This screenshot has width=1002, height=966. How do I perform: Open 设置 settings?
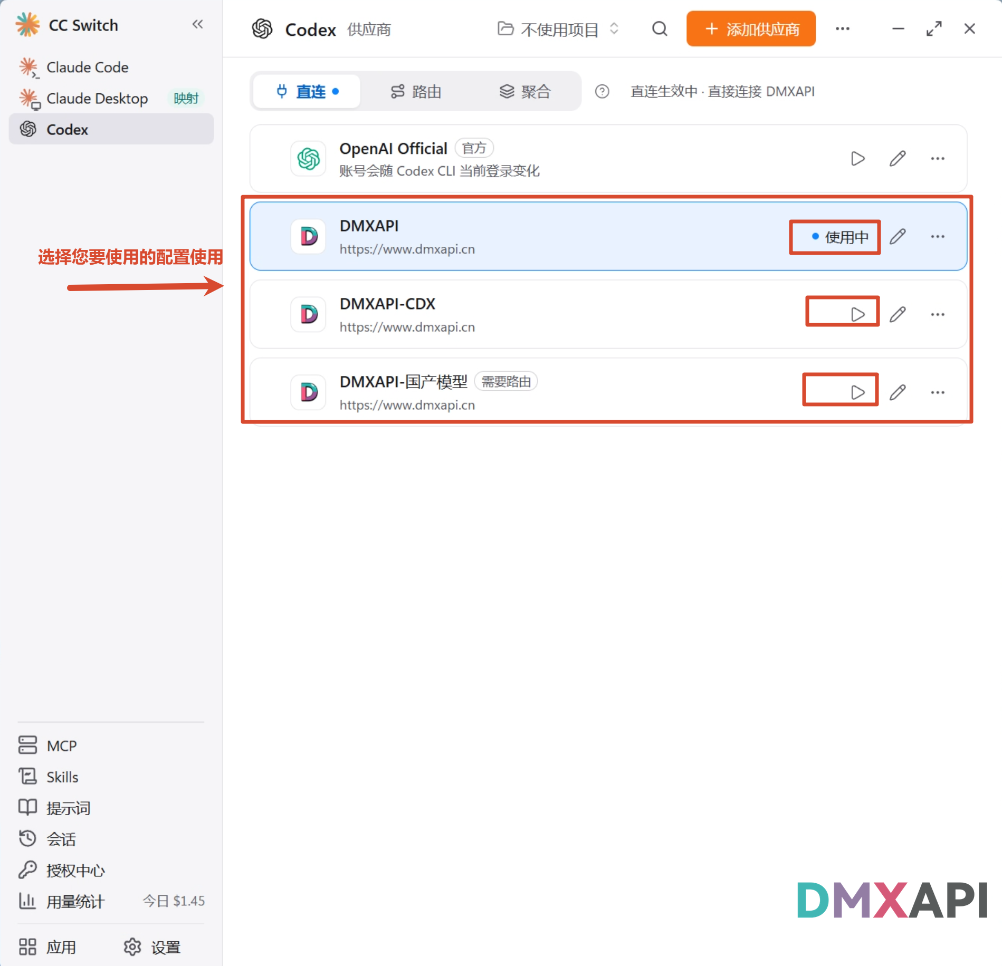click(x=152, y=947)
